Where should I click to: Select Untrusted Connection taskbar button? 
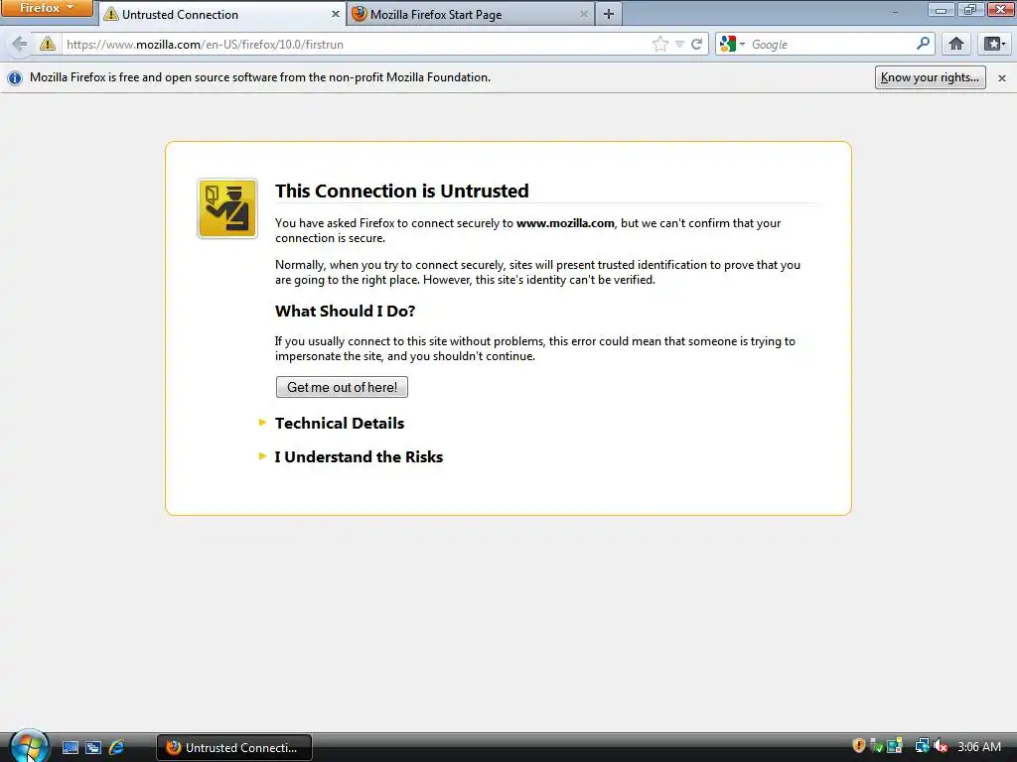234,747
